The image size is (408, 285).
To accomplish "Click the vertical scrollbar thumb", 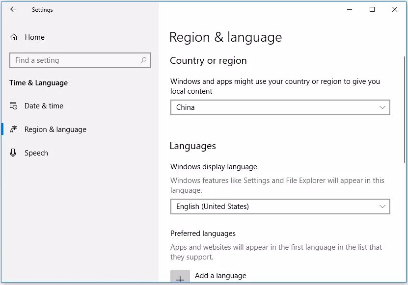I will click(x=405, y=109).
